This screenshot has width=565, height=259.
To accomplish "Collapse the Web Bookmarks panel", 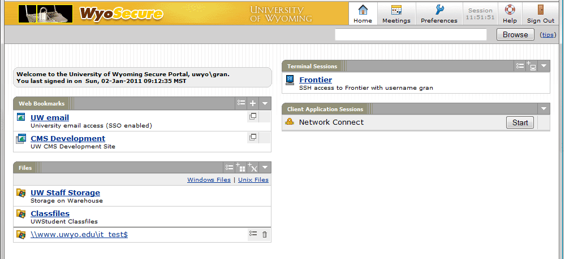I will (x=265, y=103).
